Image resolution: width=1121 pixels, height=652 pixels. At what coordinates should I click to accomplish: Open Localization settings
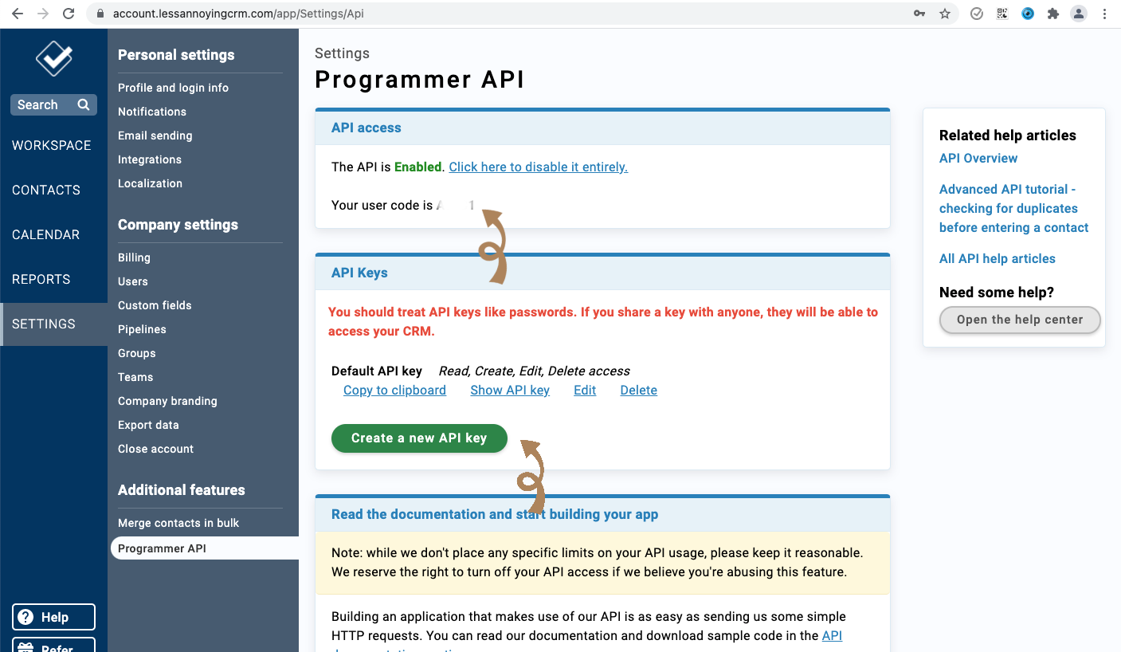(x=150, y=183)
